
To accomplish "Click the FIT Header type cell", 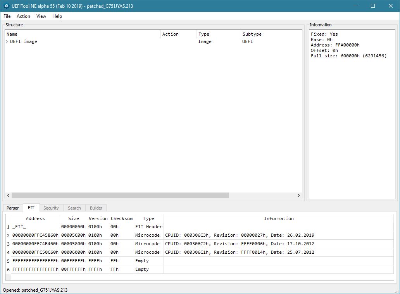I will coord(149,227).
